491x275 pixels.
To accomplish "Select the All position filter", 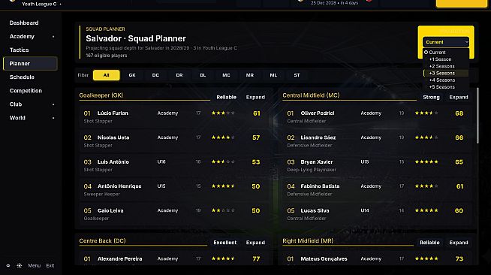I will tap(106, 75).
